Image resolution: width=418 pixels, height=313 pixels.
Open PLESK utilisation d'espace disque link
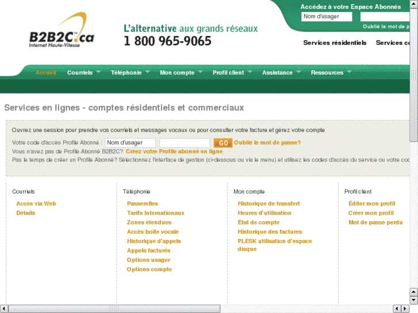pos(275,245)
